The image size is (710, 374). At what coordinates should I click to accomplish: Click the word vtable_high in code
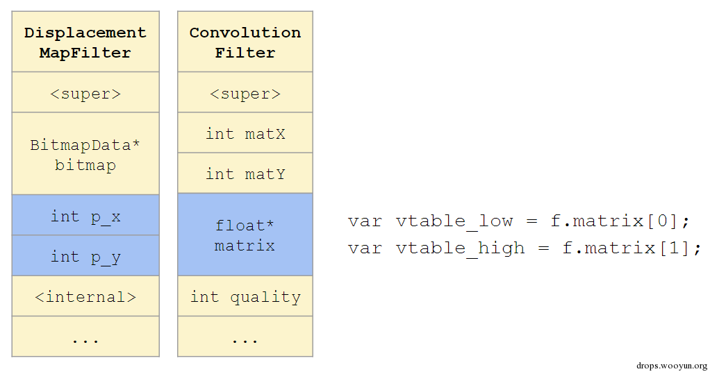(x=460, y=248)
